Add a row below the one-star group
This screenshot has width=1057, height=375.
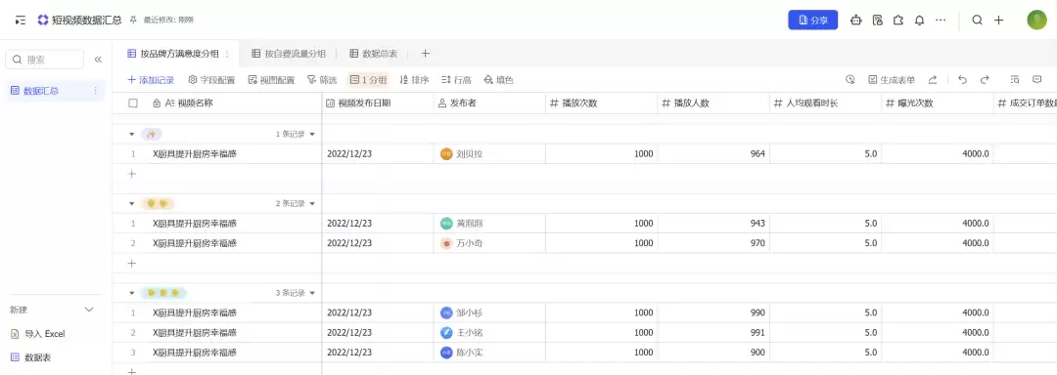(x=132, y=174)
